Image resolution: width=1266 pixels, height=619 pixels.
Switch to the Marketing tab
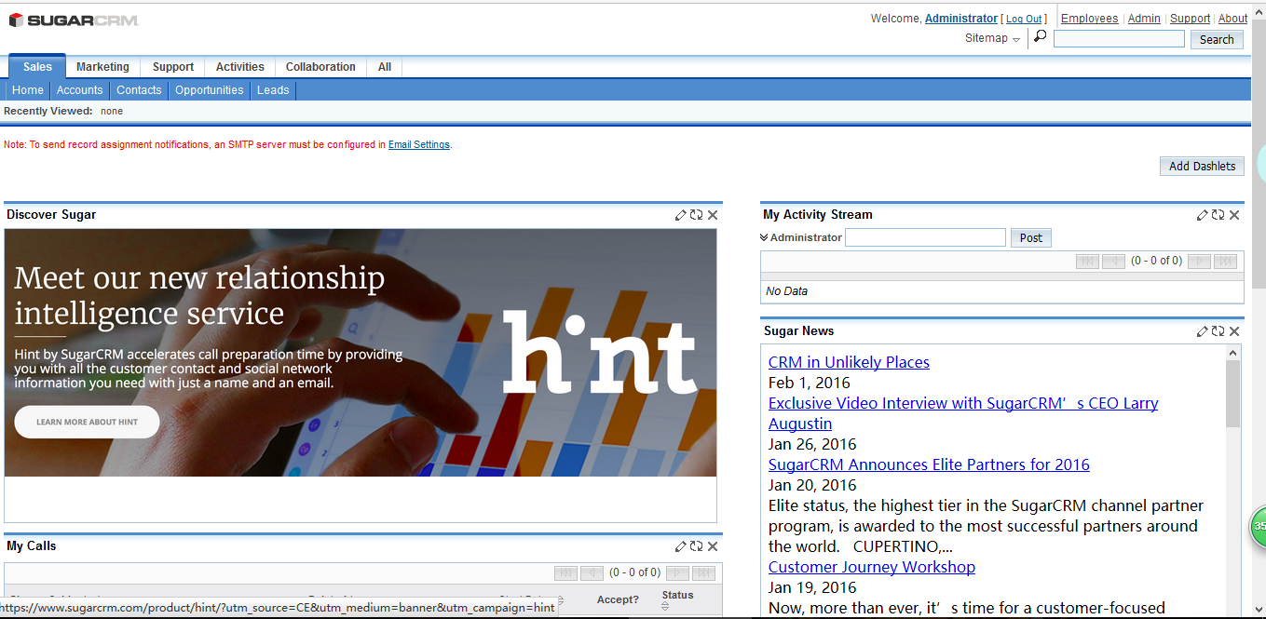102,67
